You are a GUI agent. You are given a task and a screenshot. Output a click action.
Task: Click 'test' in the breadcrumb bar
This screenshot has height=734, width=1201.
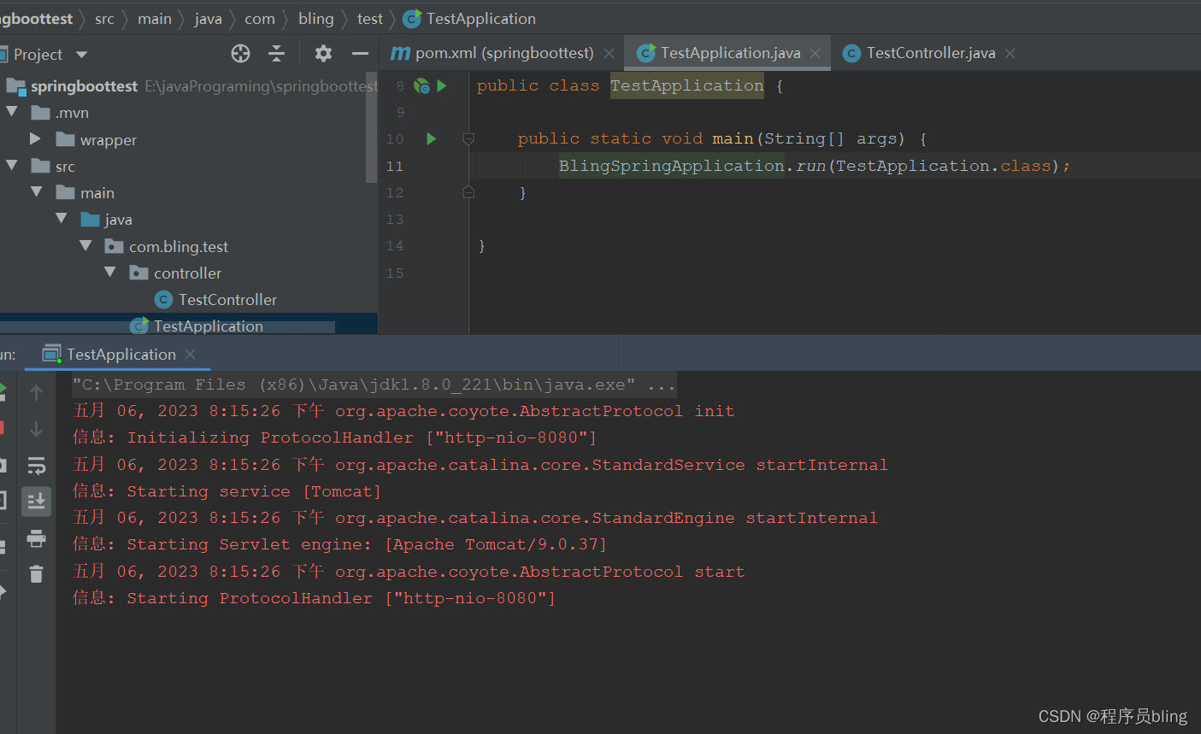(370, 19)
